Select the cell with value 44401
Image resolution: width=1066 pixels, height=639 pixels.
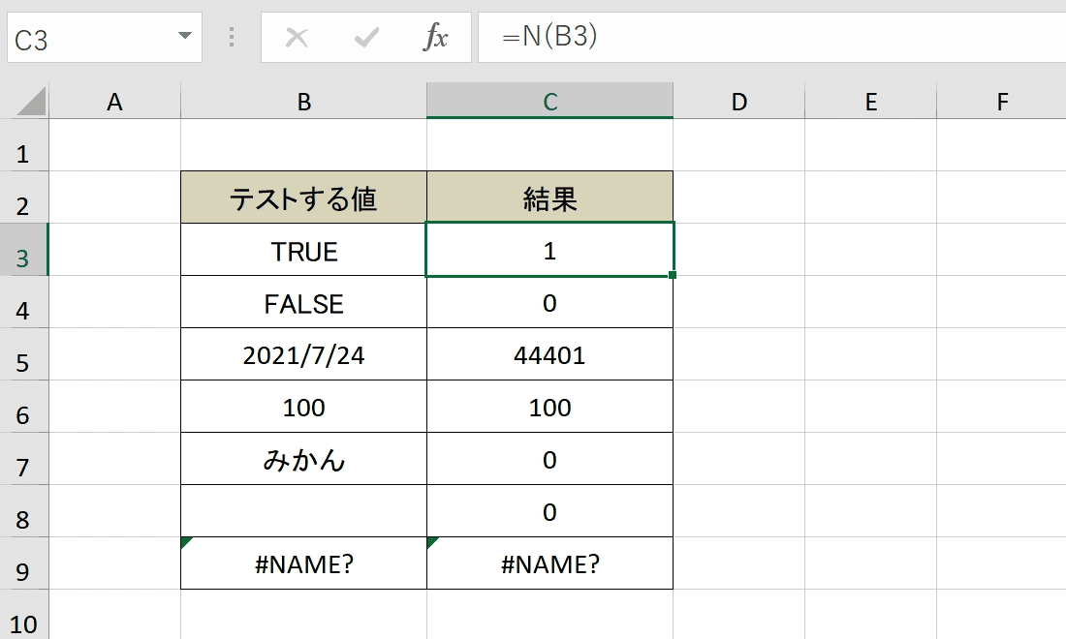[550, 354]
